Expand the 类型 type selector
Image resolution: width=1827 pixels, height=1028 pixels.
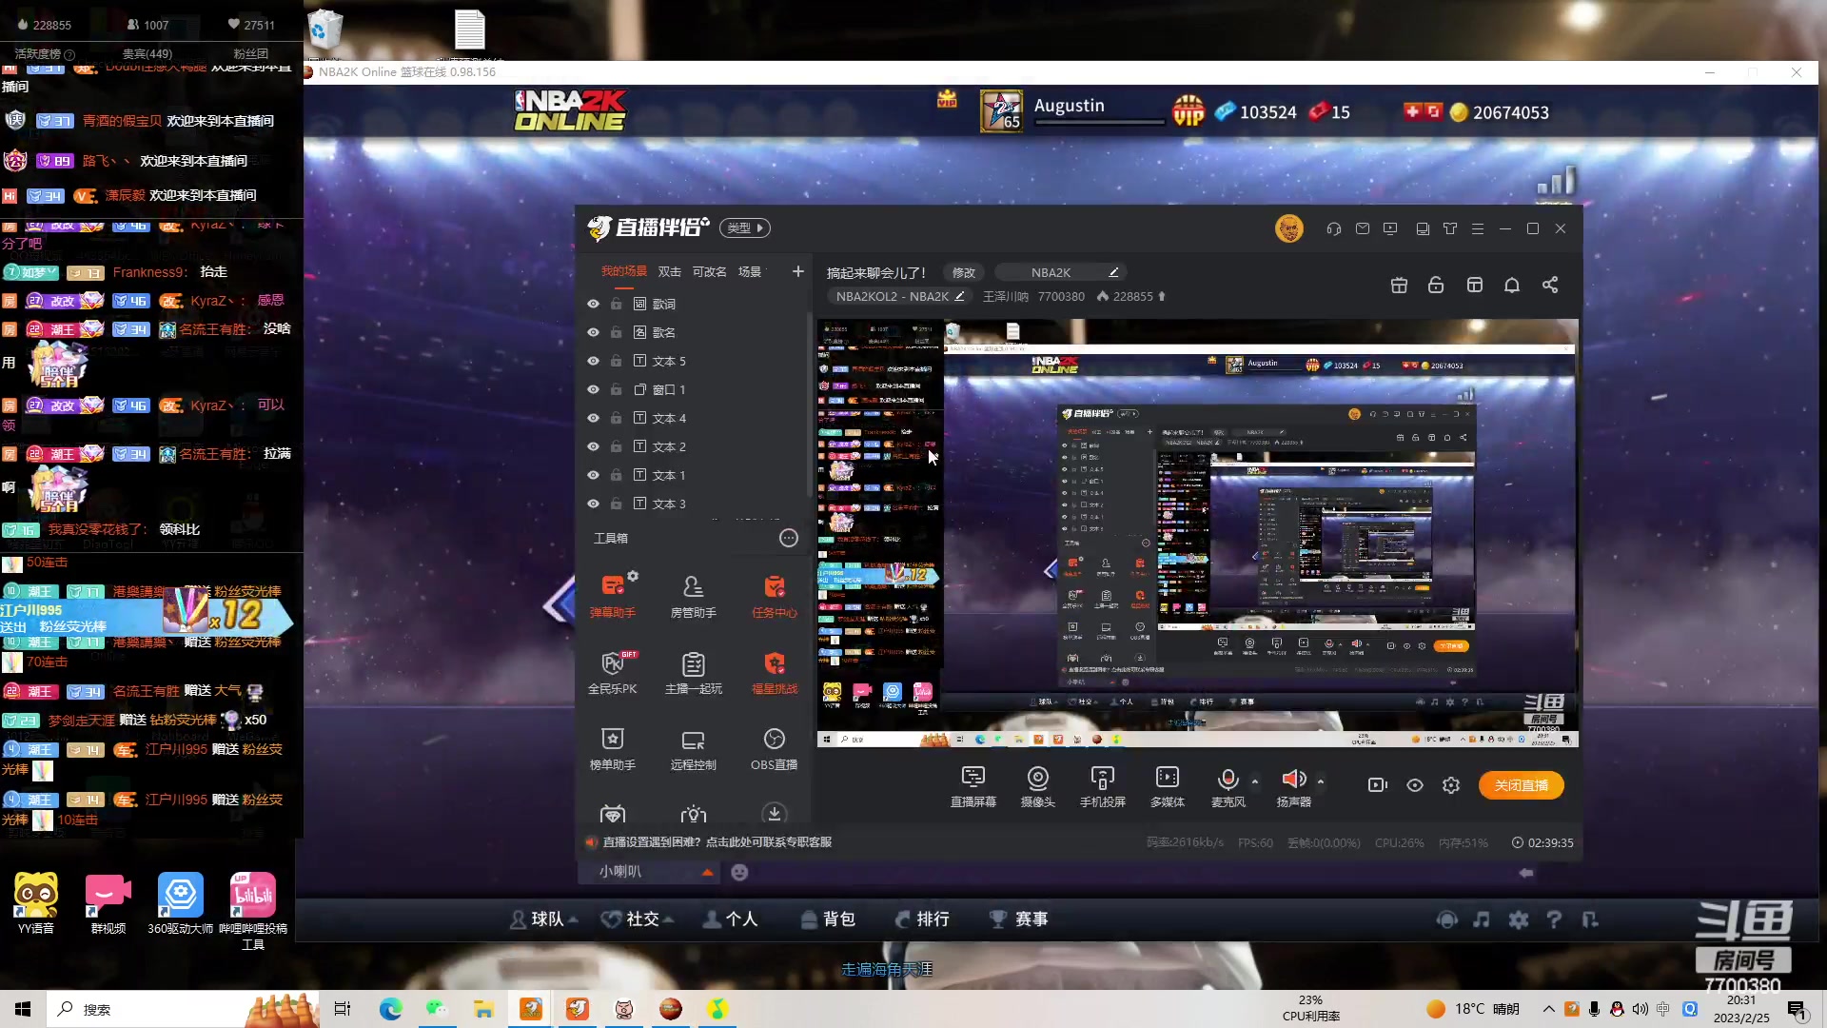click(x=745, y=228)
